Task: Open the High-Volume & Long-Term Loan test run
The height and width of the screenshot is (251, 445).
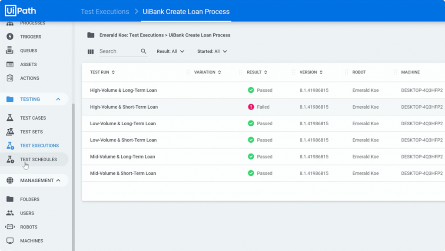Action: tap(123, 90)
